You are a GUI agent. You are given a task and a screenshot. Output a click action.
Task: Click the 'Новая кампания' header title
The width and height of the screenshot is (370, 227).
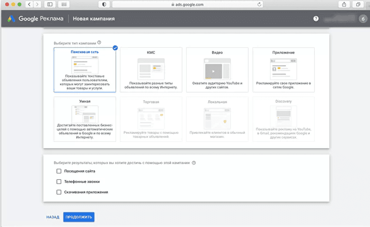pyautogui.click(x=94, y=18)
